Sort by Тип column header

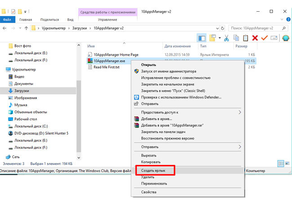(203, 46)
